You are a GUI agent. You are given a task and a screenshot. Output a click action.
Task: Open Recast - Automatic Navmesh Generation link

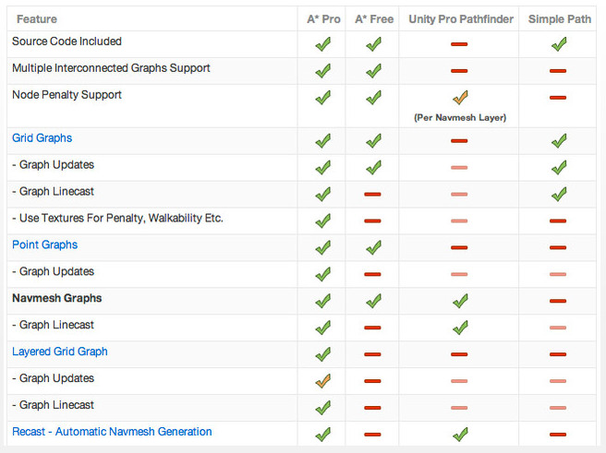112,432
